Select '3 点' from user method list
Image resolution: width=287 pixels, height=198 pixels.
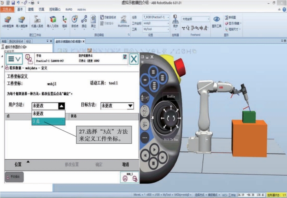point(48,121)
